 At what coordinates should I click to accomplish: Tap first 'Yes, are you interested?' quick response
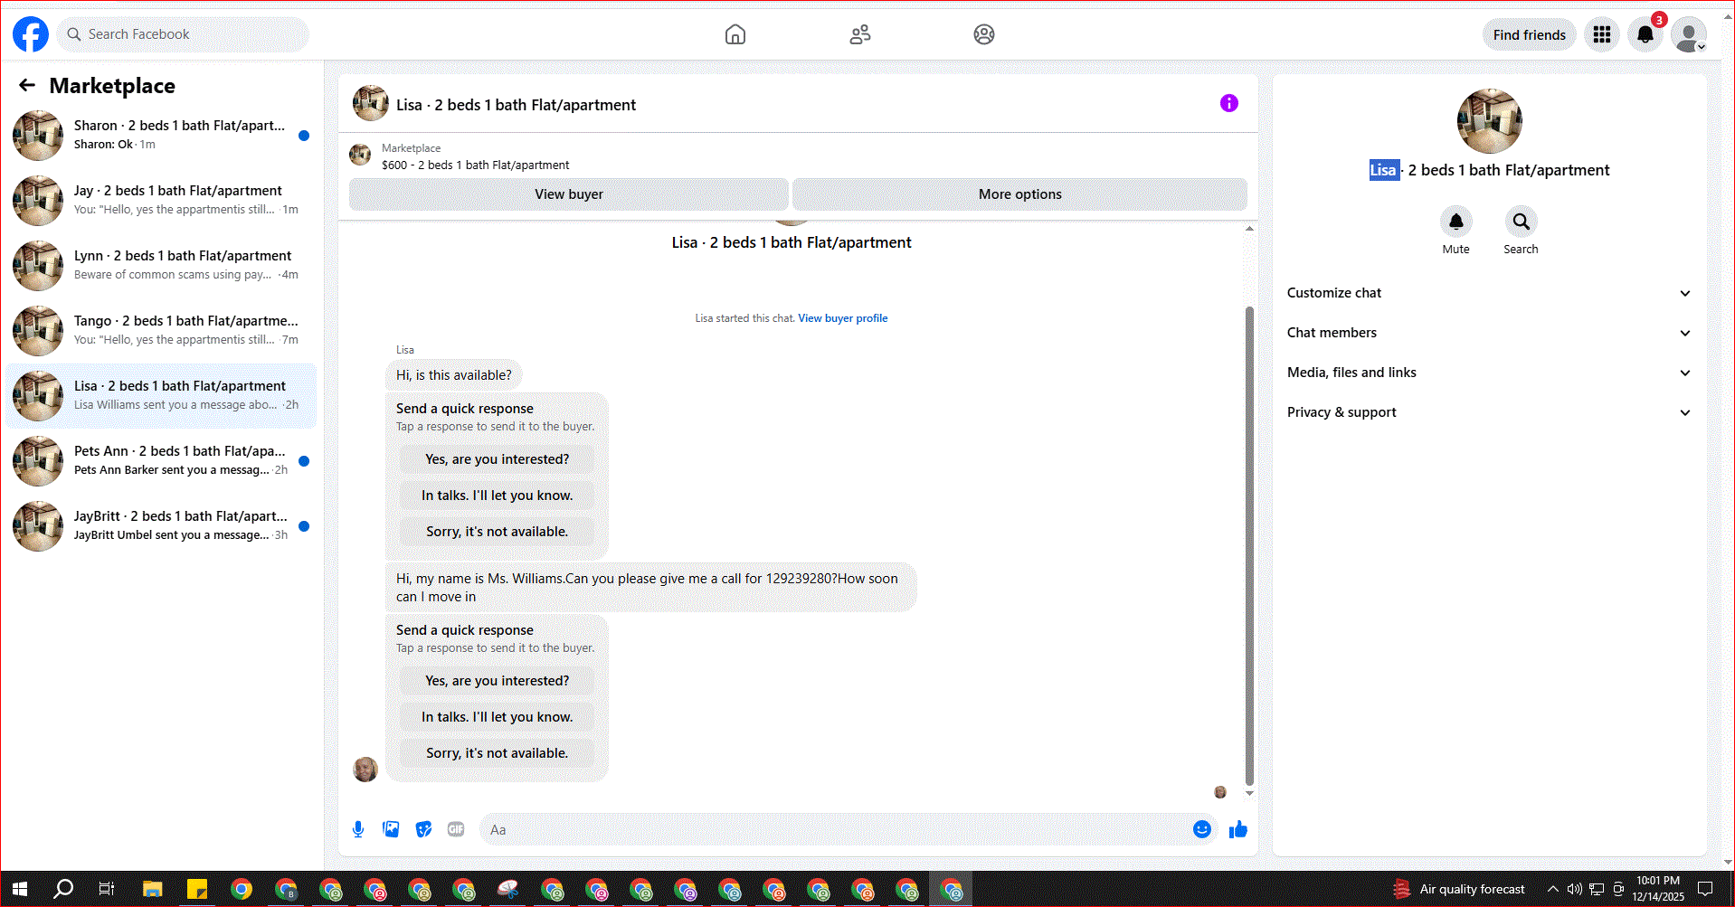(498, 459)
